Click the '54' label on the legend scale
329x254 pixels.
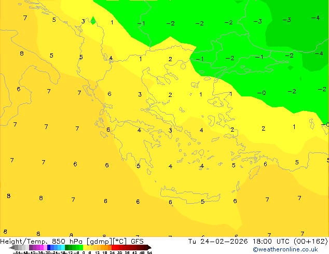149,252
